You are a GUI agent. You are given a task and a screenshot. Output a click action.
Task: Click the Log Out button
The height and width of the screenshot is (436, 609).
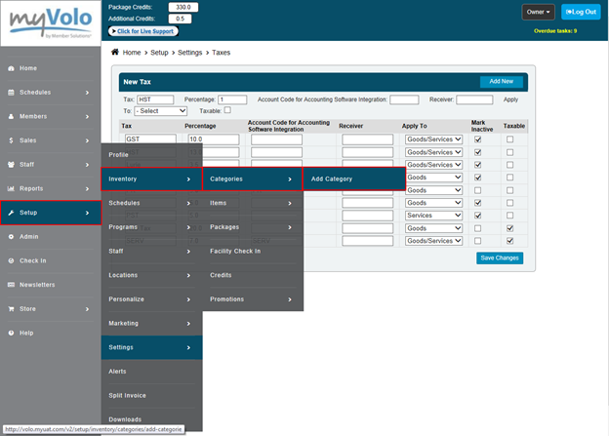pyautogui.click(x=581, y=12)
